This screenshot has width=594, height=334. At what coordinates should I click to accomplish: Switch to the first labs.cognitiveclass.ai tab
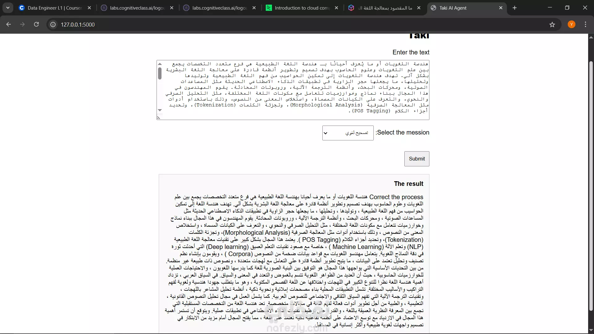point(137,8)
